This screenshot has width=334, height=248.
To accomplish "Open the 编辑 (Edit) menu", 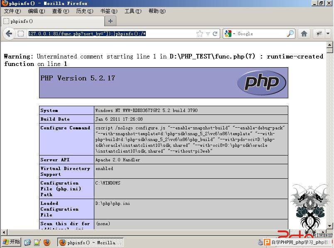I will point(37,11).
